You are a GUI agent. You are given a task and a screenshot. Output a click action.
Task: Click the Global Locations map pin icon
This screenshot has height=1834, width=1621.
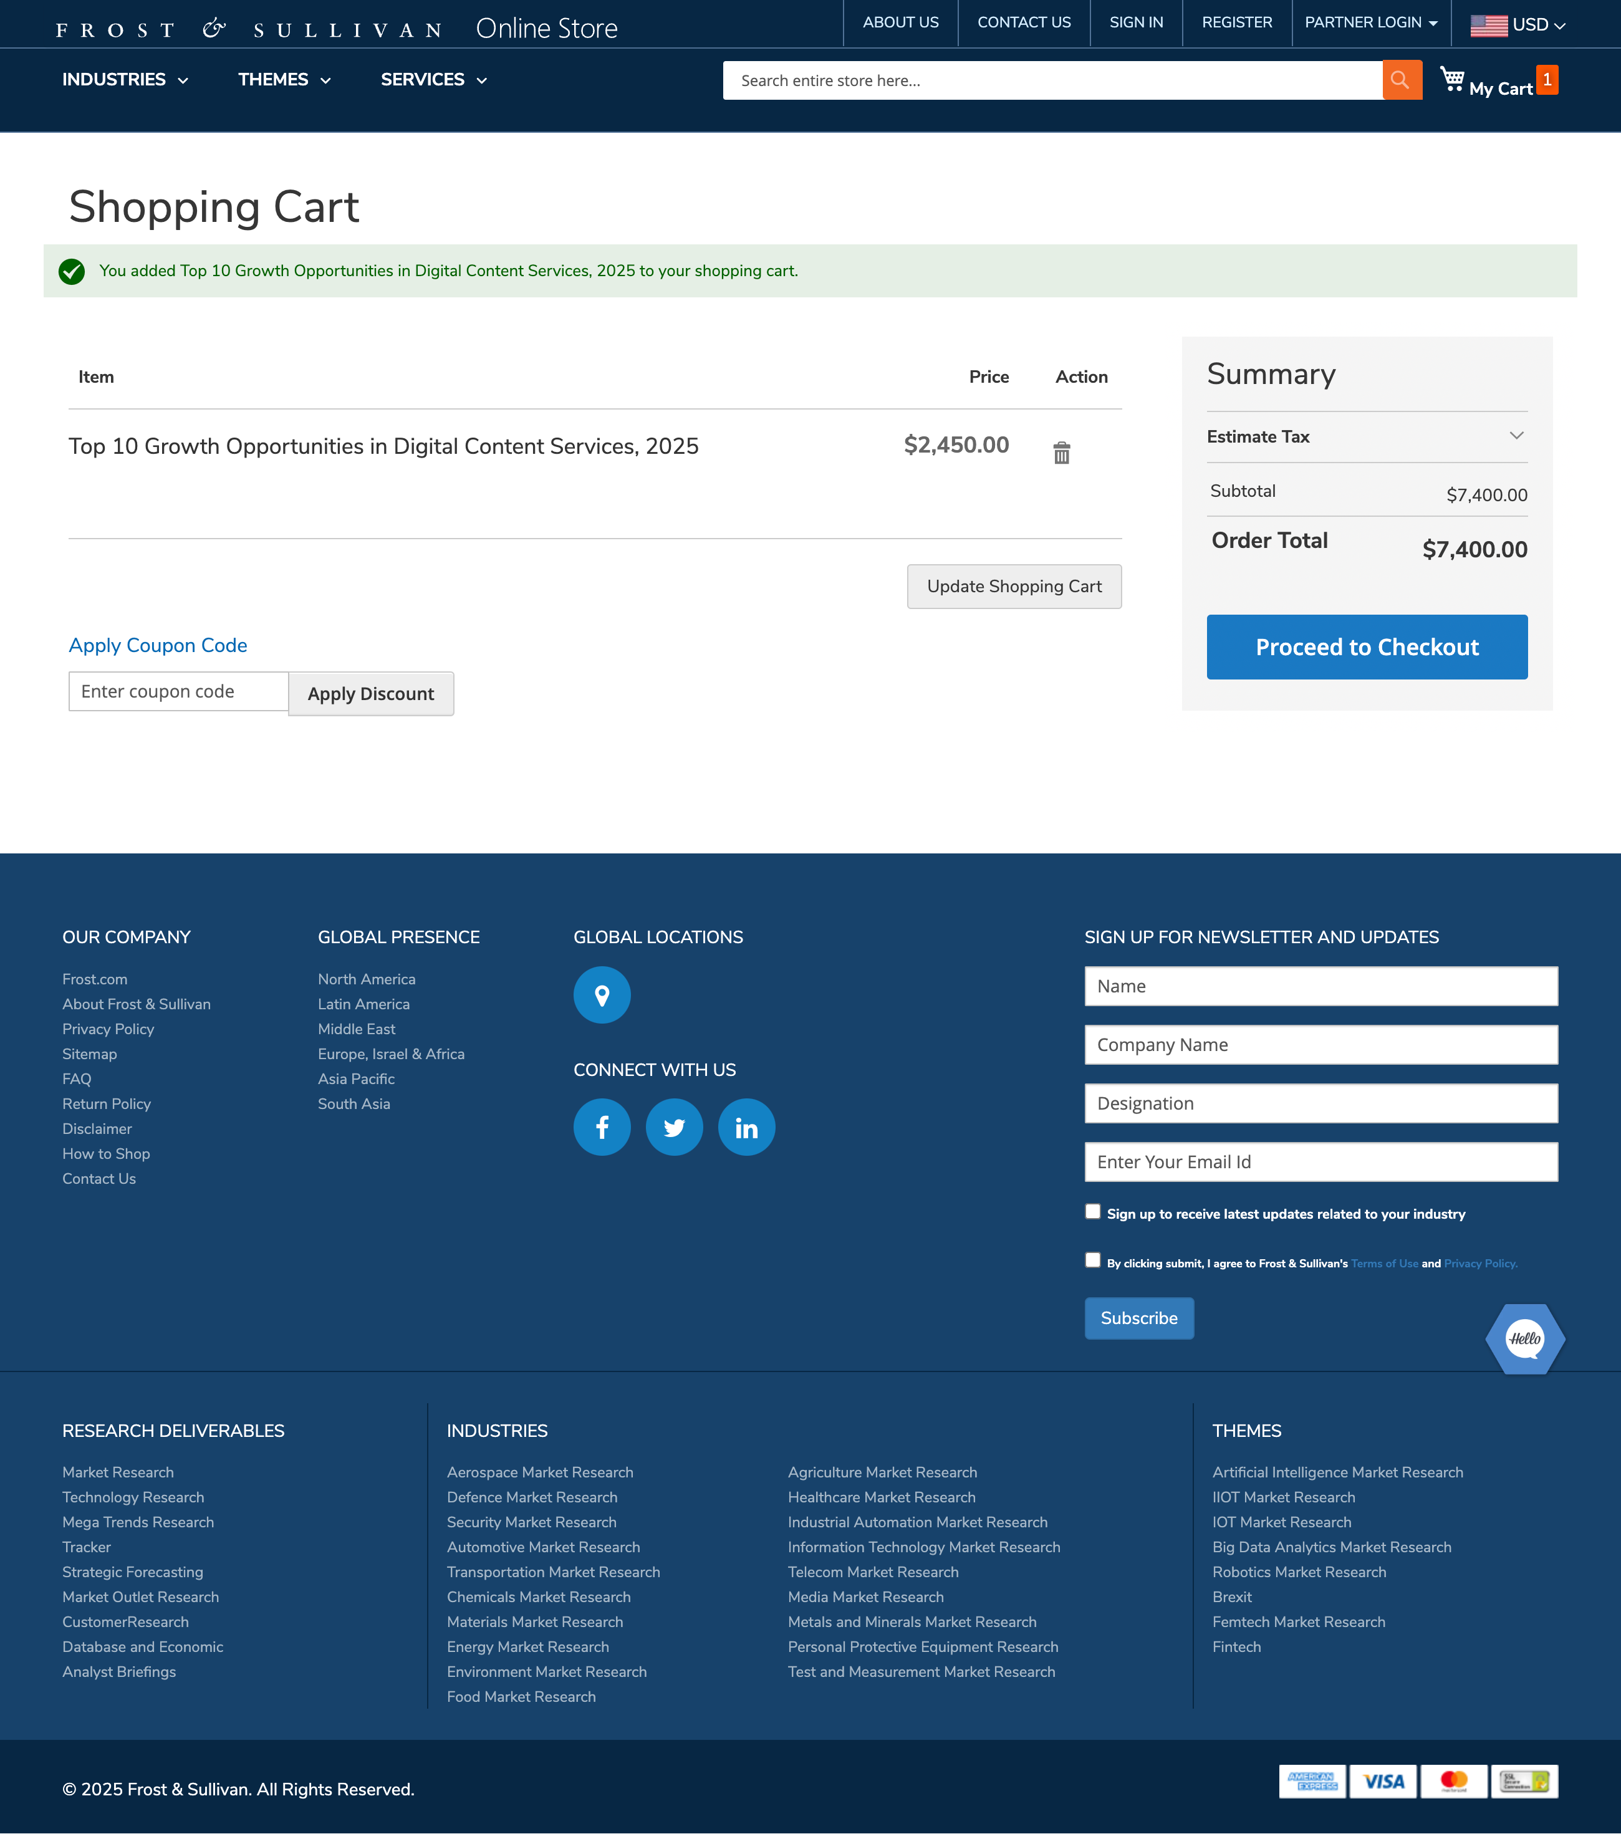(x=602, y=994)
